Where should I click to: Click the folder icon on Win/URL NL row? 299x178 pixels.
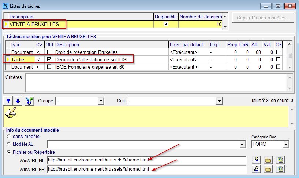(268, 160)
